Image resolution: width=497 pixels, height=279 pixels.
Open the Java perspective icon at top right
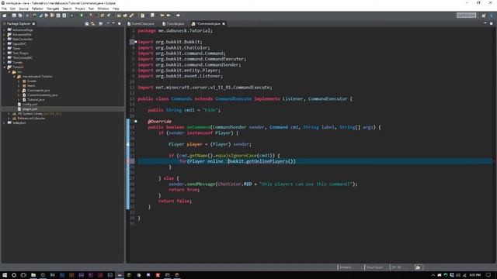click(x=491, y=15)
